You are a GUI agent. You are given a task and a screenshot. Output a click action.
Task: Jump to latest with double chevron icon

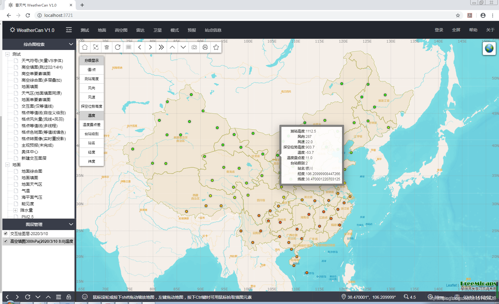coord(161,47)
